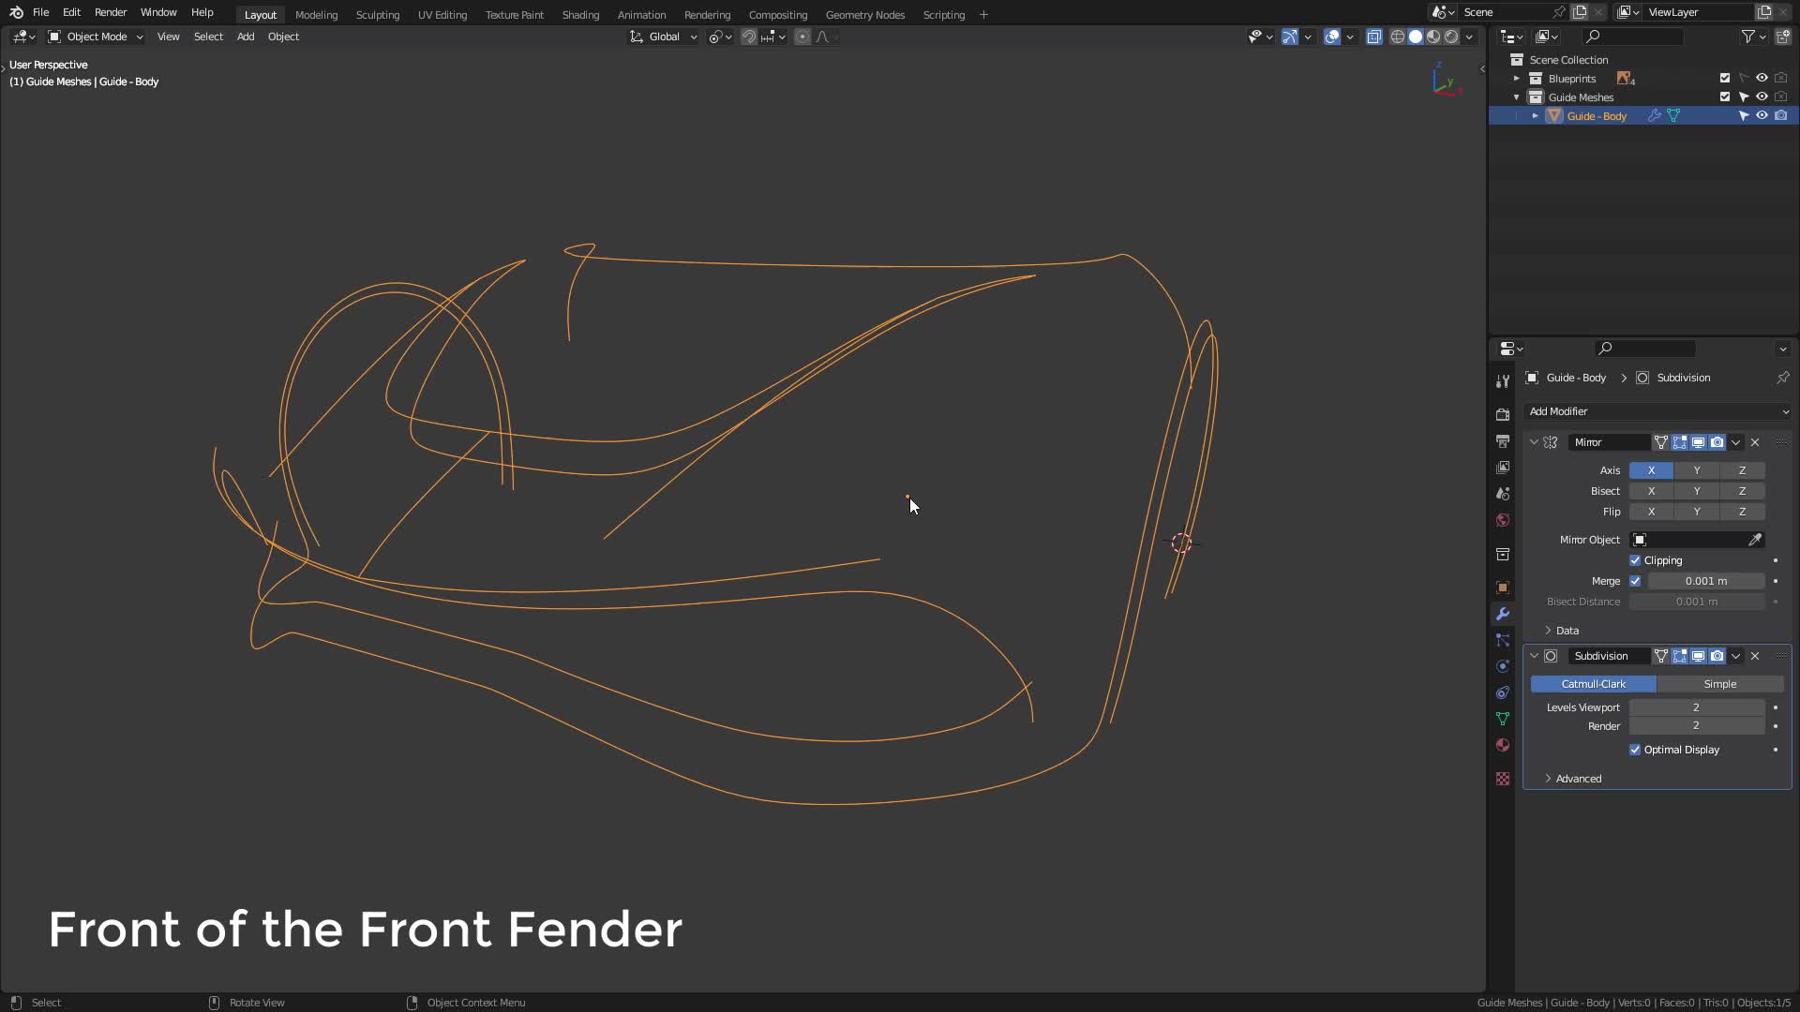Viewport: 1800px width, 1012px height.
Task: Open the Material properties tab icon
Action: pyautogui.click(x=1503, y=745)
